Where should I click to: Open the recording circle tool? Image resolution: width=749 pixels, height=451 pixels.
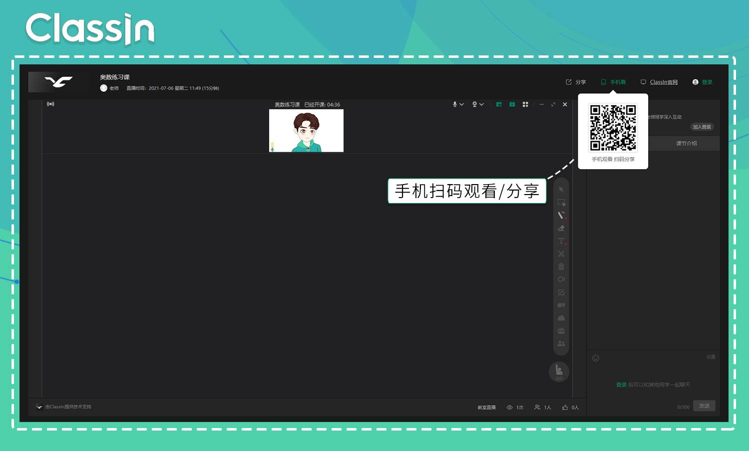(x=561, y=279)
